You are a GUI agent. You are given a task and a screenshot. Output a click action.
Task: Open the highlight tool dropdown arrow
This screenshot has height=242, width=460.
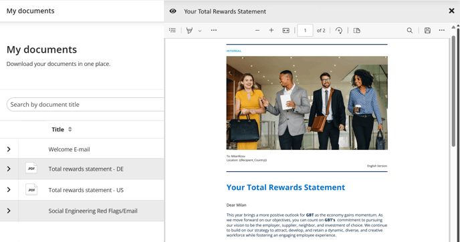click(200, 31)
